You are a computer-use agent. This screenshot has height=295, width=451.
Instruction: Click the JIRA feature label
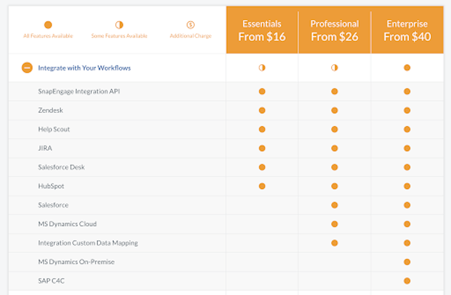click(x=45, y=148)
